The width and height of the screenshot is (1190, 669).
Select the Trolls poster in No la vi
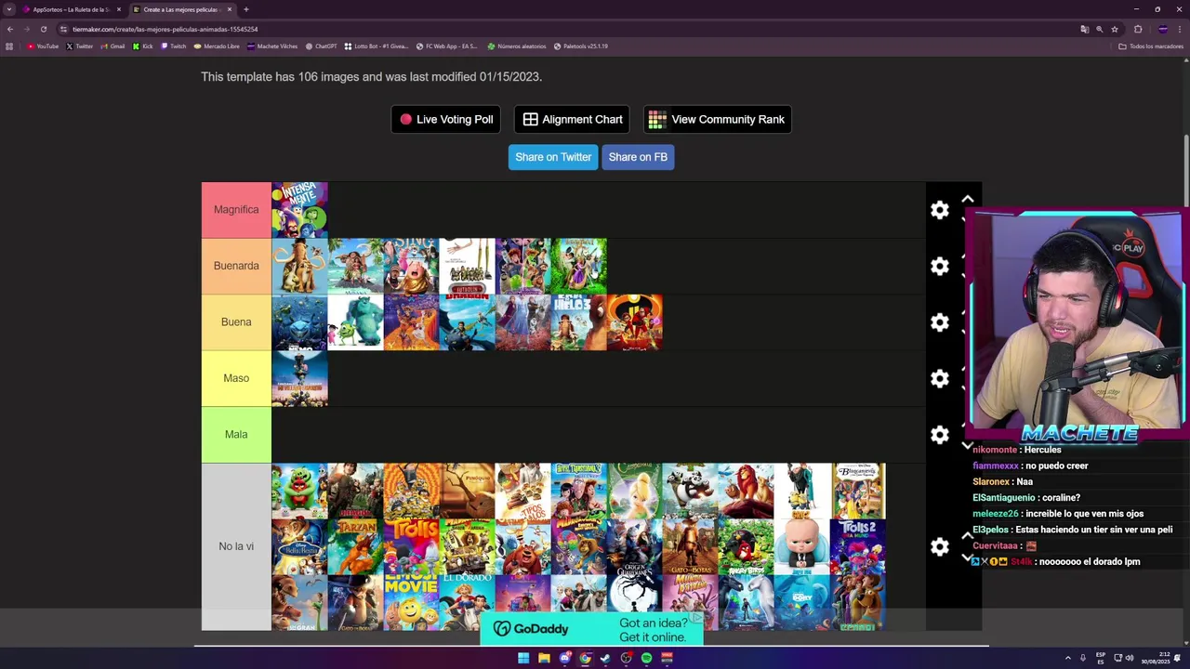(x=411, y=546)
